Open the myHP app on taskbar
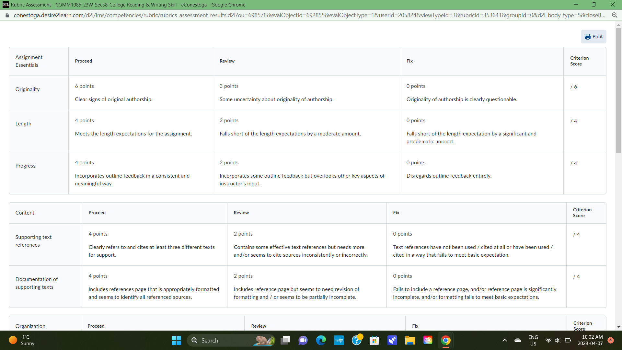This screenshot has width=622, height=350. coord(339,340)
